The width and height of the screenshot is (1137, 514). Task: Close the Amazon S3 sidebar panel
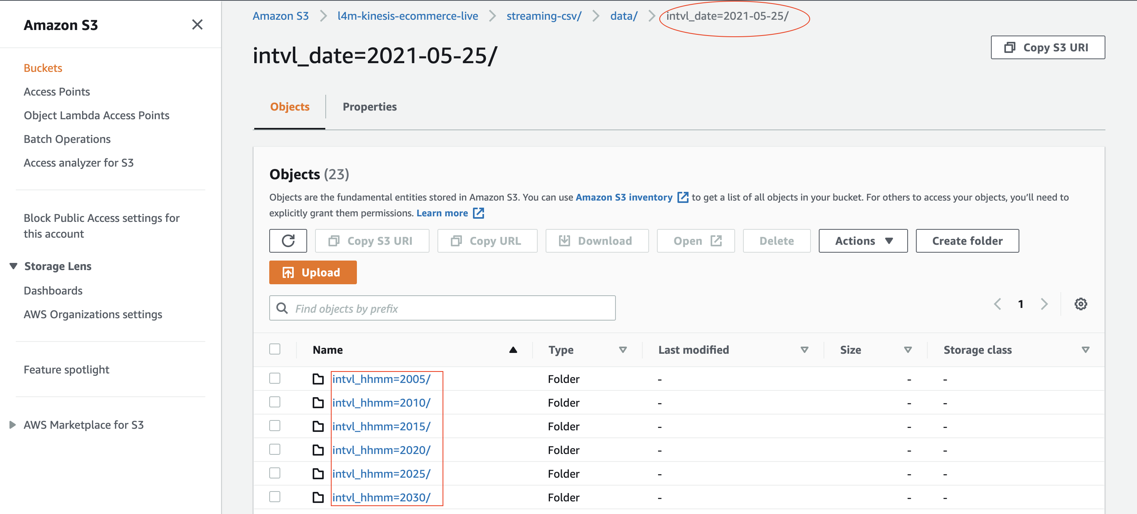click(x=197, y=25)
